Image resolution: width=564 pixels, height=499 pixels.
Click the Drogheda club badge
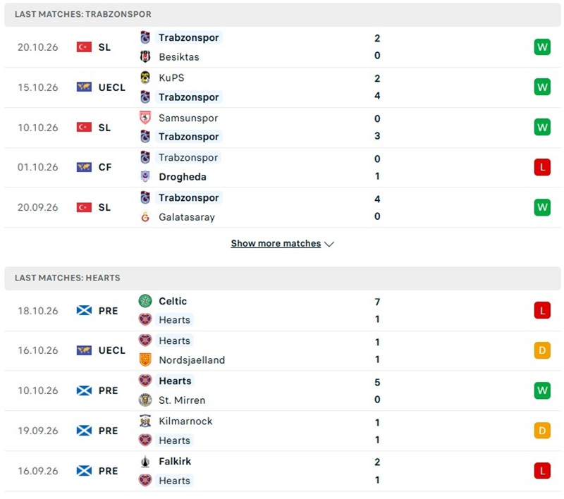[x=145, y=176]
